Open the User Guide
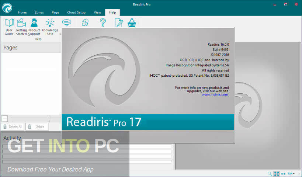This screenshot has height=177, width=302. point(9,27)
